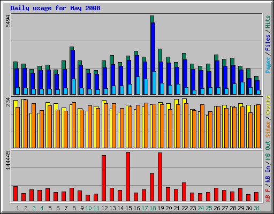Screen dimensions: 274x214
Task: Click day label 2 on the axis
Action: [x=26, y=208]
